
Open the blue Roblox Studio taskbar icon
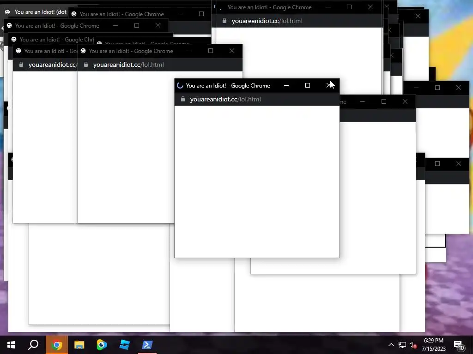pos(125,345)
